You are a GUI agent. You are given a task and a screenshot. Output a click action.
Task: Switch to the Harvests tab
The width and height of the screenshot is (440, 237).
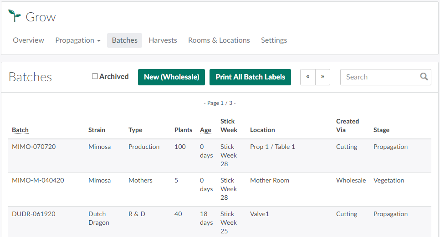(x=163, y=40)
